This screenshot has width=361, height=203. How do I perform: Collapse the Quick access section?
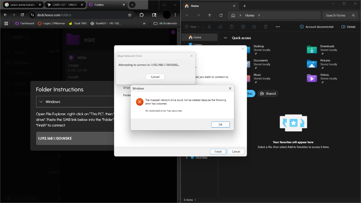coord(225,38)
